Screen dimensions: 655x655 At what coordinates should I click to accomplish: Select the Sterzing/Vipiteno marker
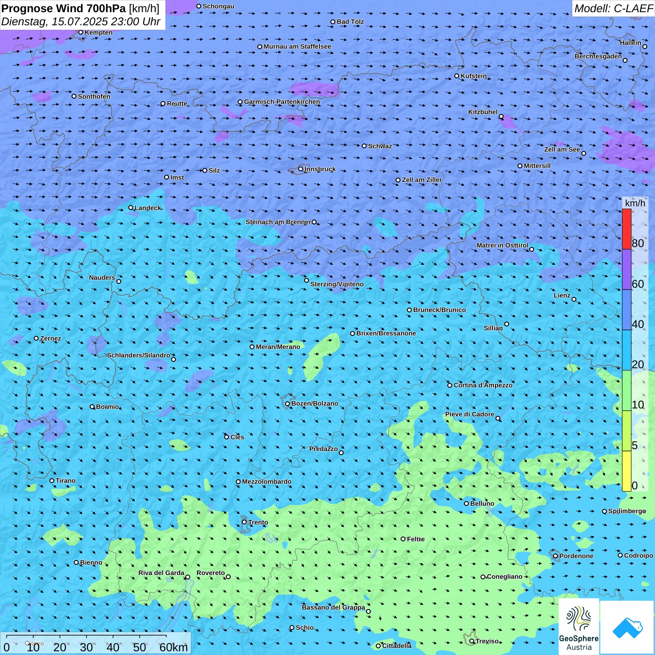(x=307, y=280)
